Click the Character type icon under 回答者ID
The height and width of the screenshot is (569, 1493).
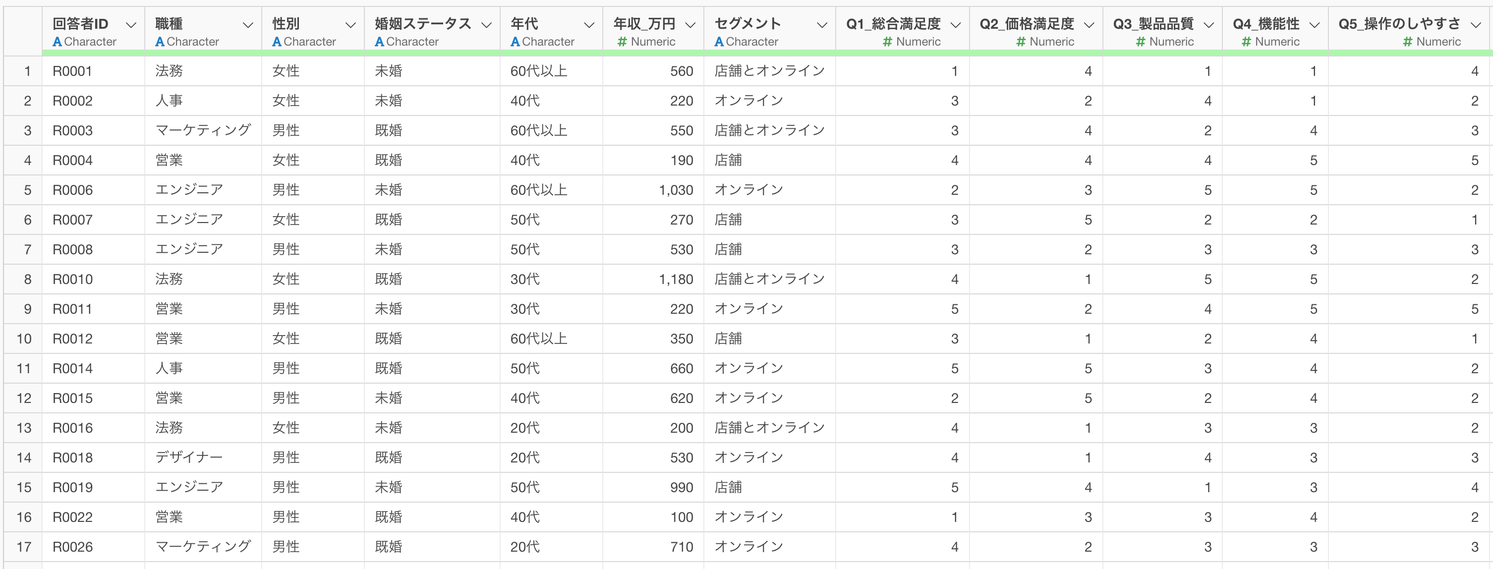click(x=57, y=42)
